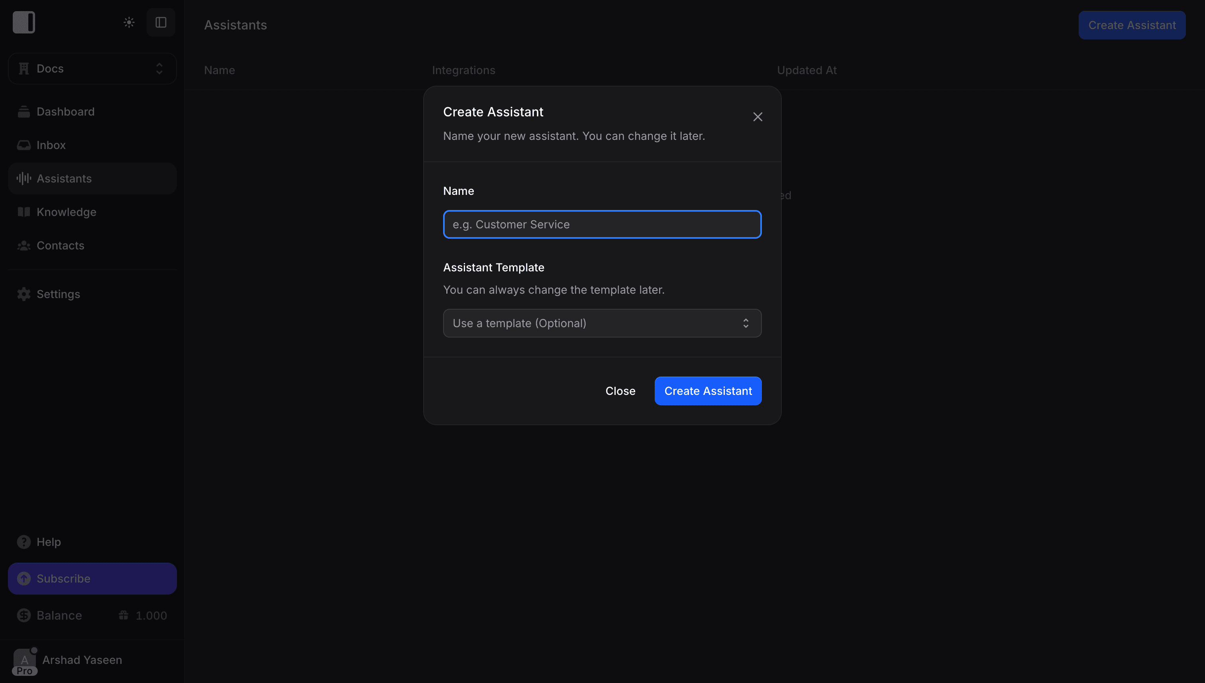
Task: Select the Name column header
Action: 220,70
